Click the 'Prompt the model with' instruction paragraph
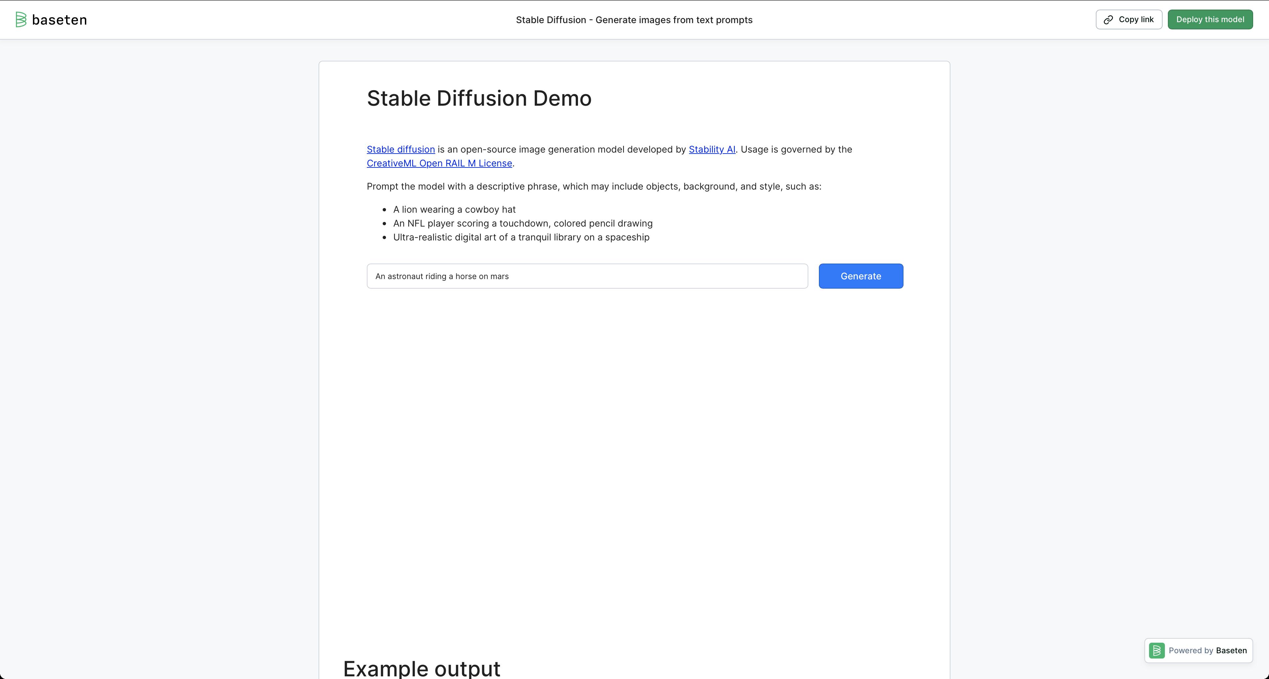Image resolution: width=1269 pixels, height=679 pixels. (594, 186)
